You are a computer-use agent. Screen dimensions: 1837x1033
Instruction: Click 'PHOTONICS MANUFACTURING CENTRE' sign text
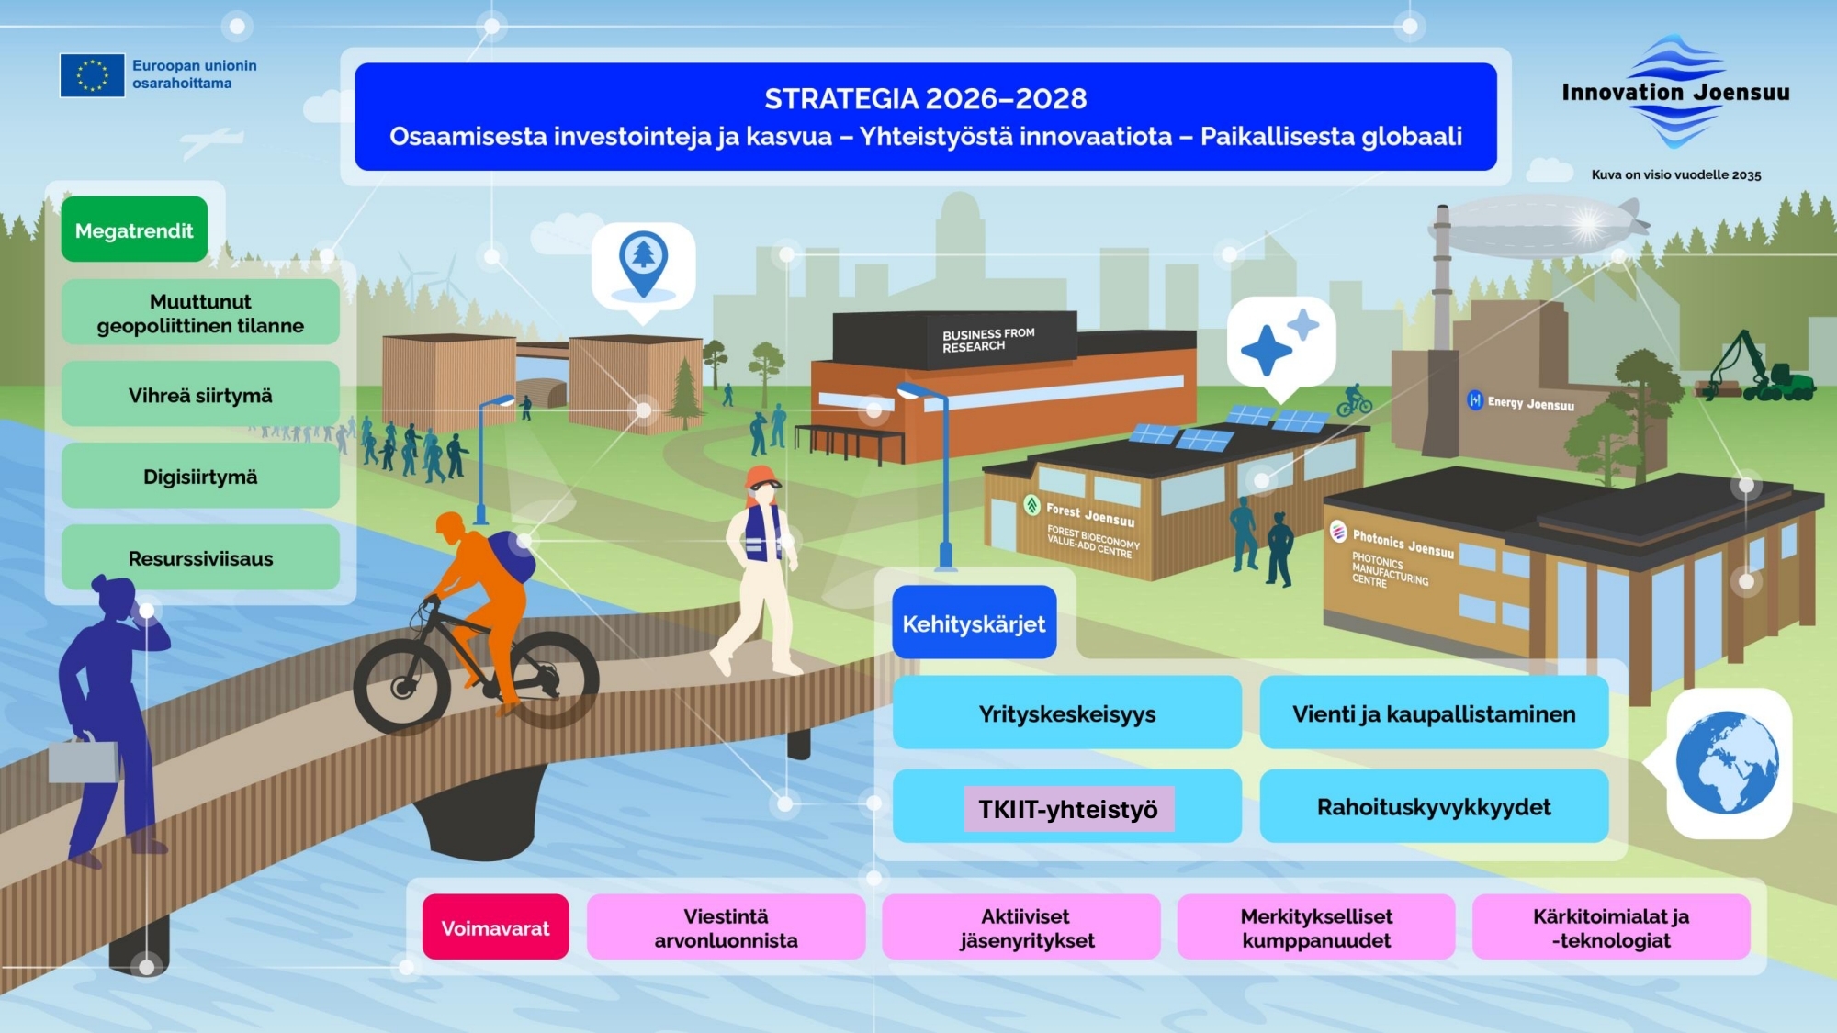click(1389, 569)
